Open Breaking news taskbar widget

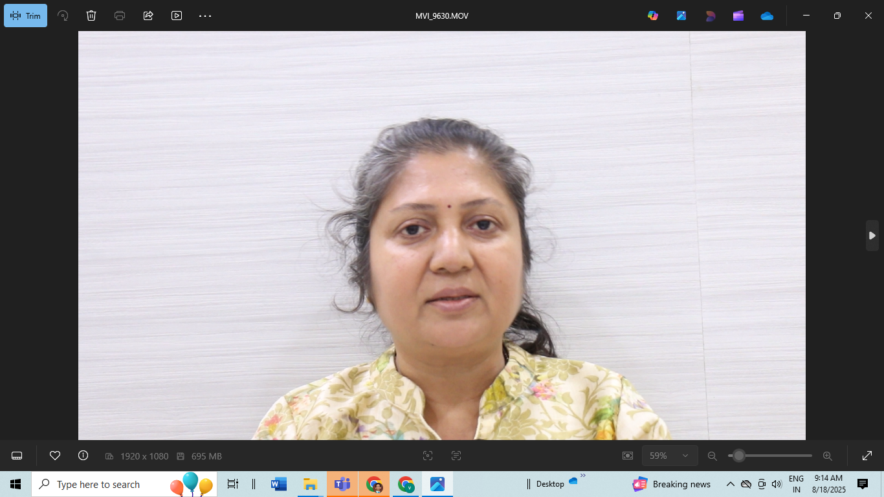coord(672,484)
